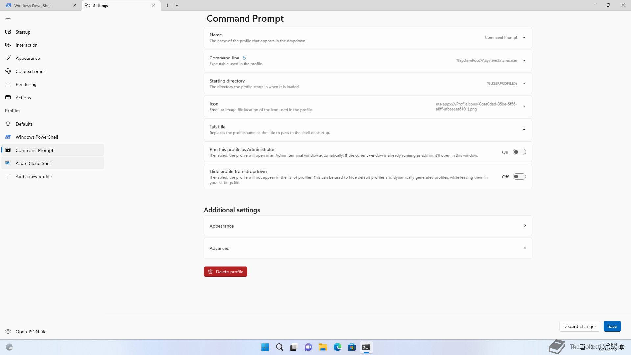Click the Command Prompt page heading
This screenshot has width=631, height=355.
click(245, 19)
